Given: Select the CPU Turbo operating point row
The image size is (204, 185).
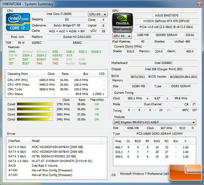Looking at the screenshot, I should 56,89.
